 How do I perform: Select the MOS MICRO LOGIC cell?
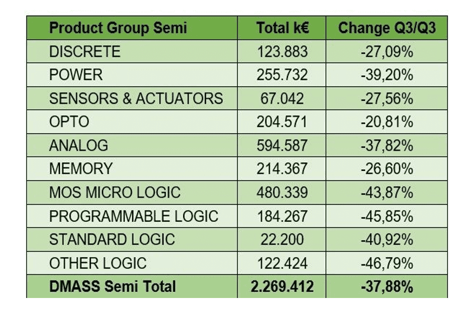pyautogui.click(x=115, y=192)
